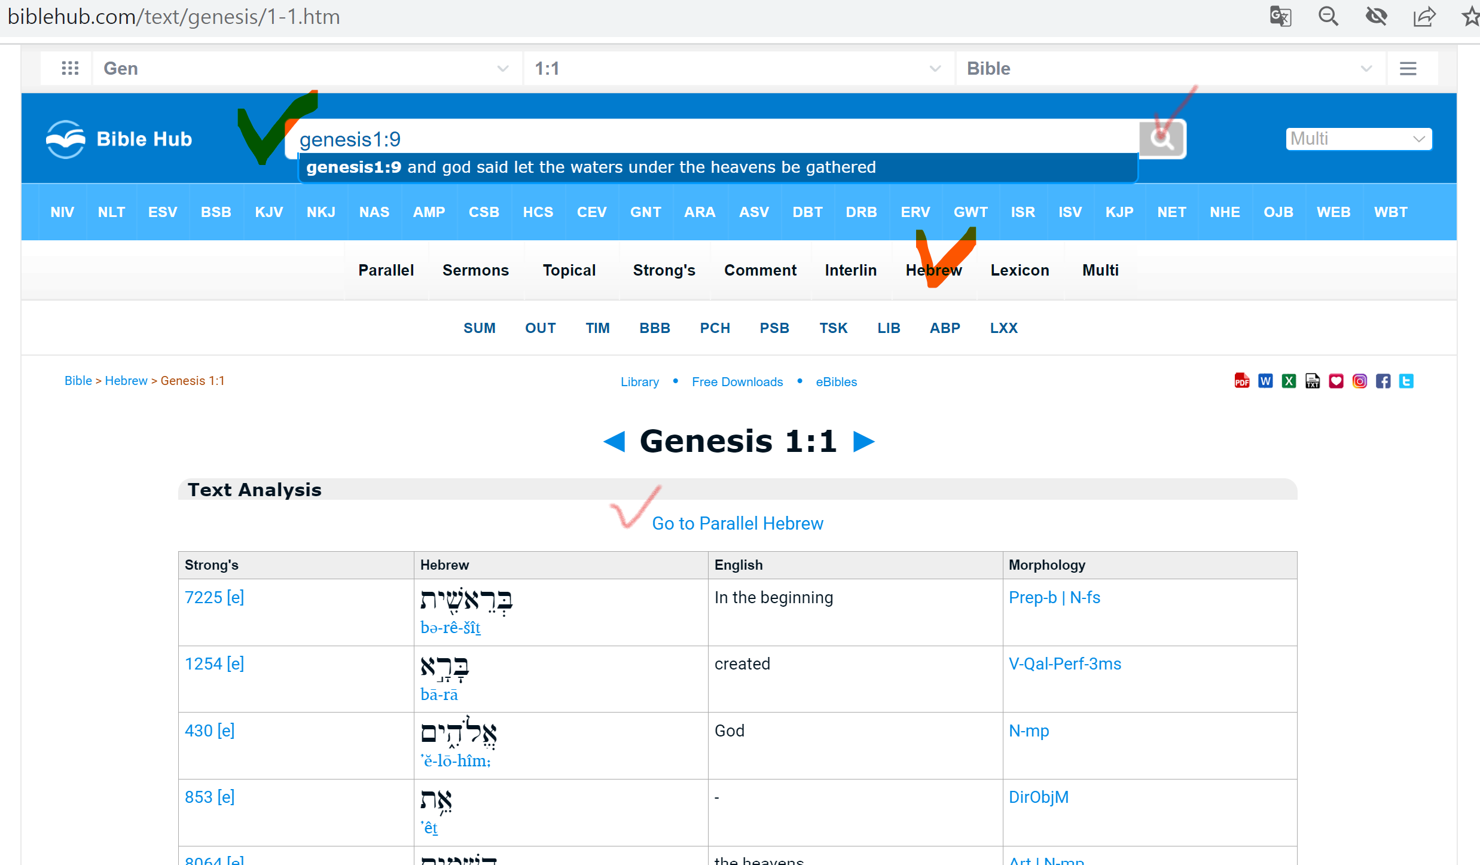Open Strong's 7225 [e] entry
Image resolution: width=1480 pixels, height=865 pixels.
click(214, 598)
